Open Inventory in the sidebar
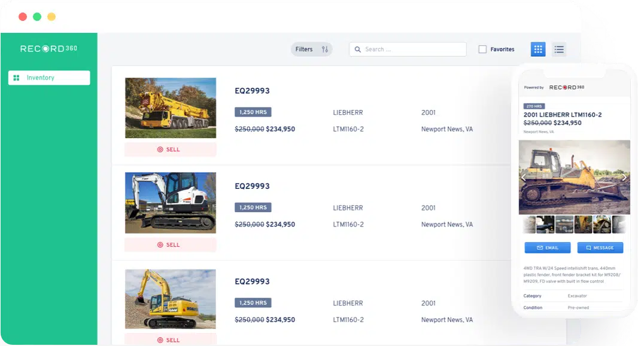Image resolution: width=638 pixels, height=346 pixels. pyautogui.click(x=48, y=78)
